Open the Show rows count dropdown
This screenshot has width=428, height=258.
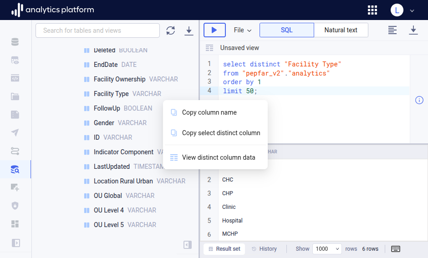click(x=327, y=249)
